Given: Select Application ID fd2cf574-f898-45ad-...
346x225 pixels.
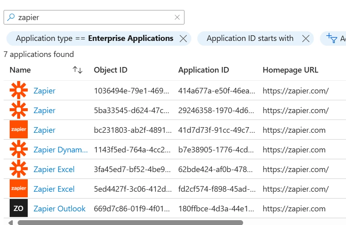Looking at the screenshot, I should pos(217,189).
